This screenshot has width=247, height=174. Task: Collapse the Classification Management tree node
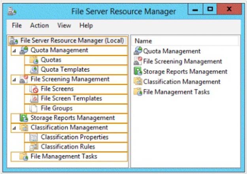pyautogui.click(x=14, y=128)
